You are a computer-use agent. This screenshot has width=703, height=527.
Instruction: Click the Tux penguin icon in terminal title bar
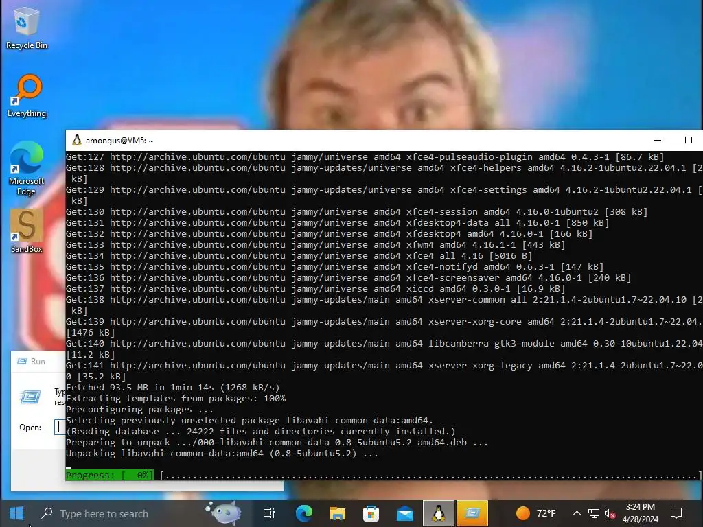pyautogui.click(x=77, y=140)
